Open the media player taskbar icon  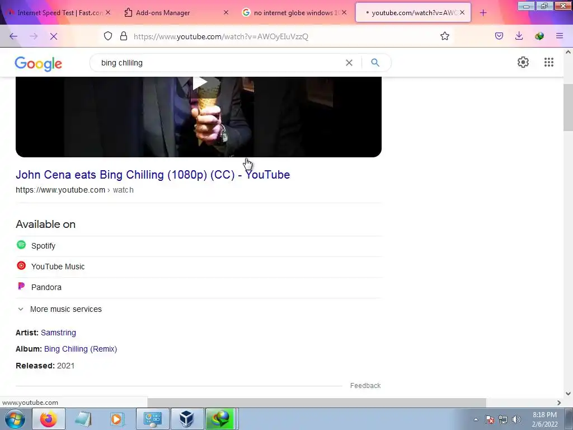117,419
